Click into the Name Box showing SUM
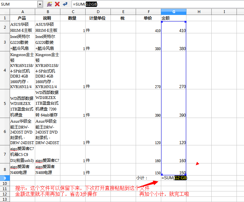This screenshot has height=202, width=244. click(x=19, y=4)
